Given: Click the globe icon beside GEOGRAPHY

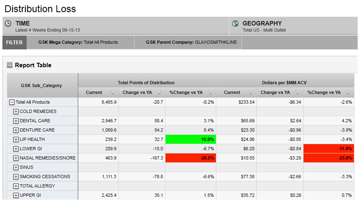Looking at the screenshot, I should pyautogui.click(x=236, y=23).
